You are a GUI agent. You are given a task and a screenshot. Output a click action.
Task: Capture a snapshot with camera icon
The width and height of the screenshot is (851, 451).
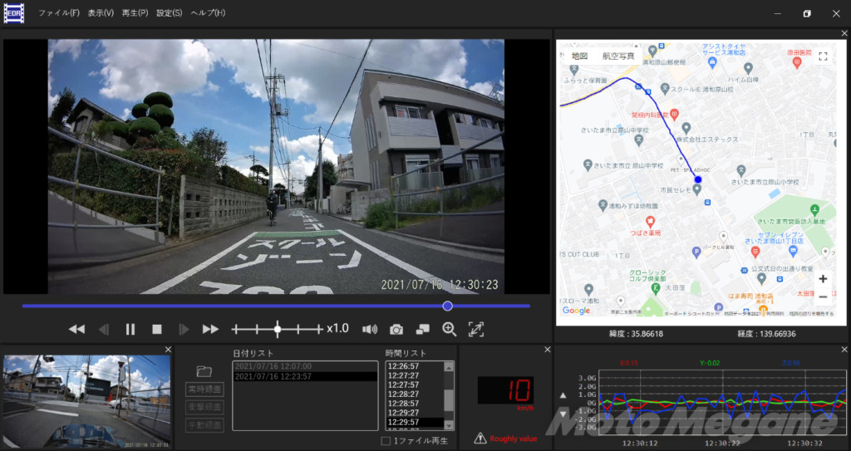coord(396,329)
